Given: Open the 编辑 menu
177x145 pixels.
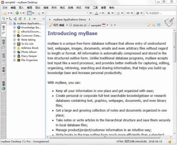Looking at the screenshot, I should (13, 8).
